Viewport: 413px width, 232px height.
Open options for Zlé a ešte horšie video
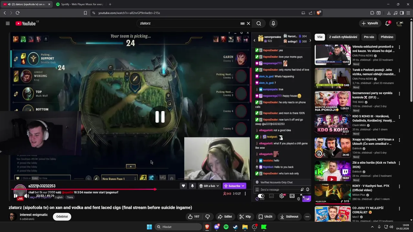399,163
